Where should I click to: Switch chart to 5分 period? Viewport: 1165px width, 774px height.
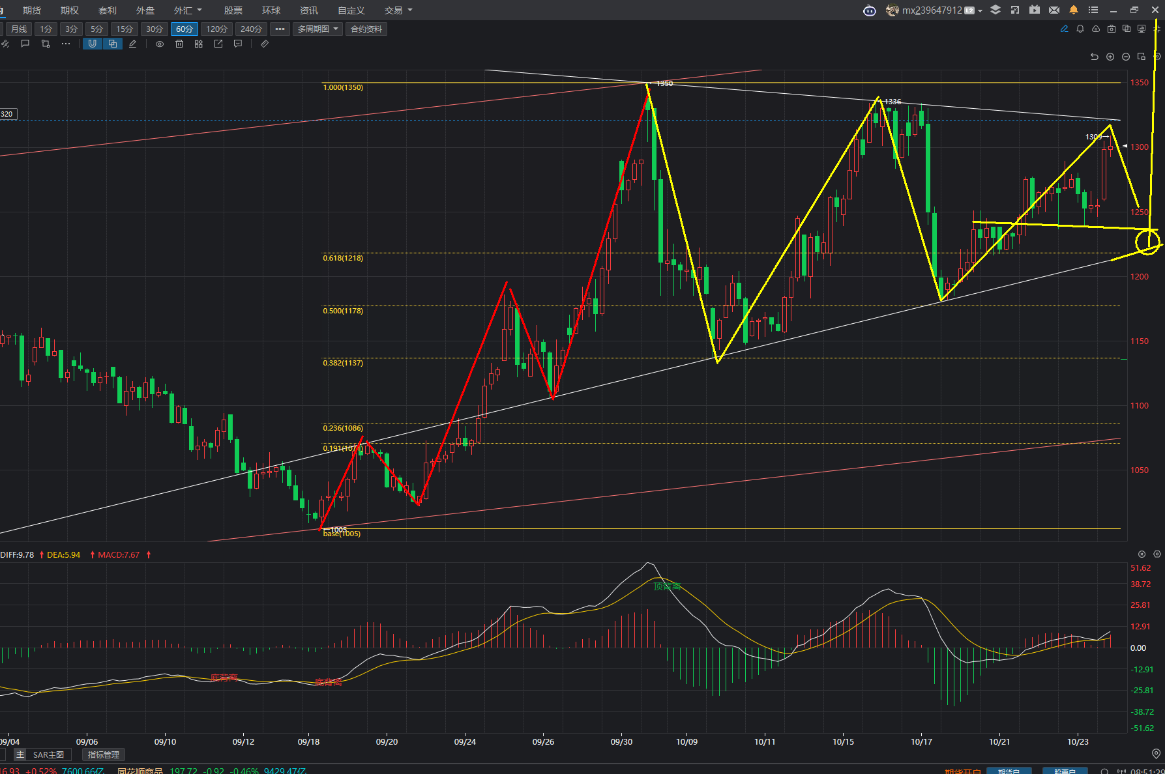[96, 29]
